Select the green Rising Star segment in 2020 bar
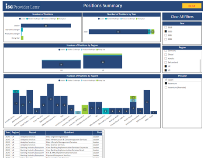 click(153, 32)
